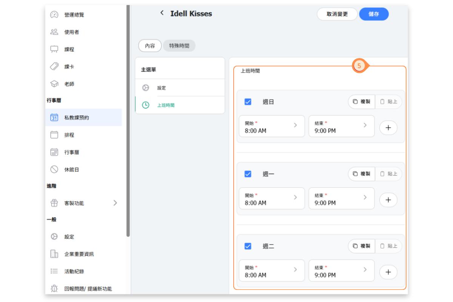Select the 課卡 tag icon
The width and height of the screenshot is (453, 302).
(54, 66)
